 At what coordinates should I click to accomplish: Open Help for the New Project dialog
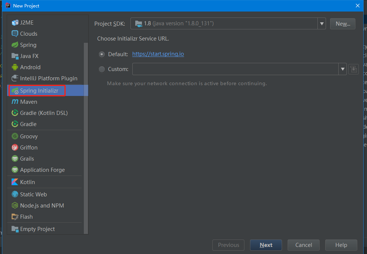click(x=341, y=245)
